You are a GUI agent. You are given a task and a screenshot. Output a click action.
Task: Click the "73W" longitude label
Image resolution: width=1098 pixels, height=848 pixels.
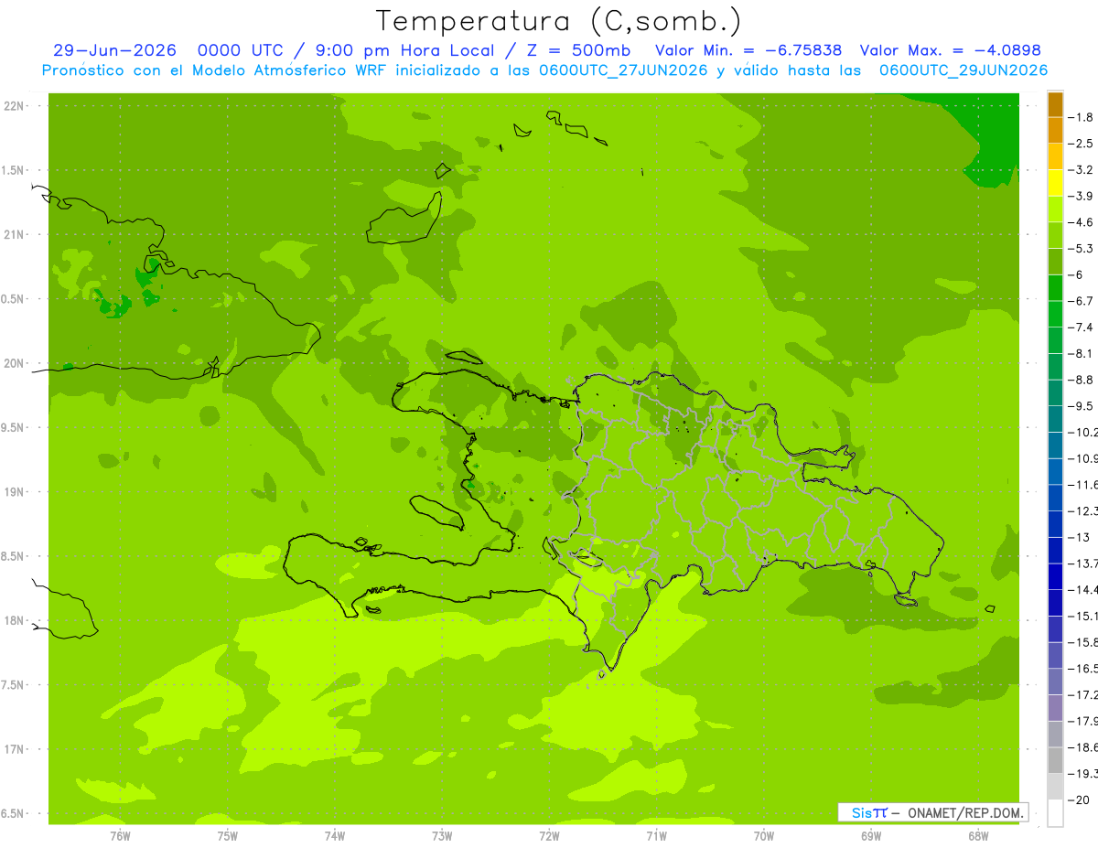tap(442, 835)
